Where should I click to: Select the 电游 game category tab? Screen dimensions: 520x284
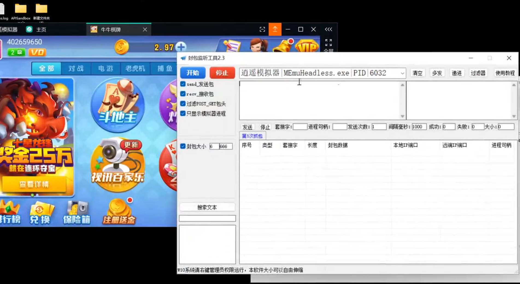[105, 68]
